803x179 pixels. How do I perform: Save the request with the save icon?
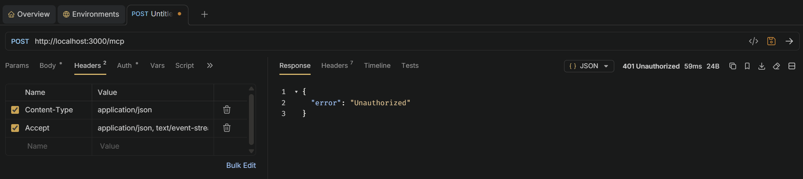[771, 41]
